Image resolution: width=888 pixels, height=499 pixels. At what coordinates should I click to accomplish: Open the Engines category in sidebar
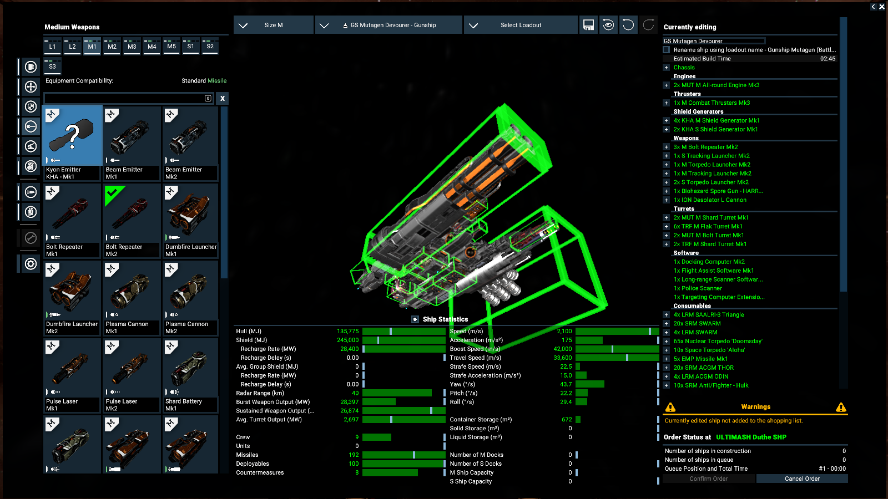[31, 67]
